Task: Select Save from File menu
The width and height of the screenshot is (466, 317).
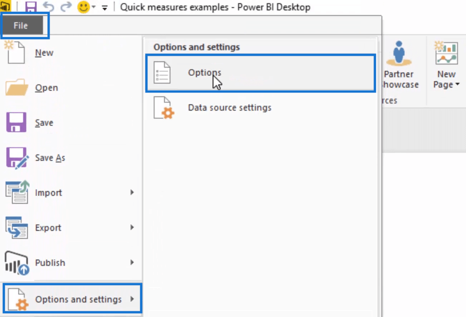Action: (x=44, y=123)
